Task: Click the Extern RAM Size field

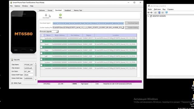Action: (x=28, y=78)
